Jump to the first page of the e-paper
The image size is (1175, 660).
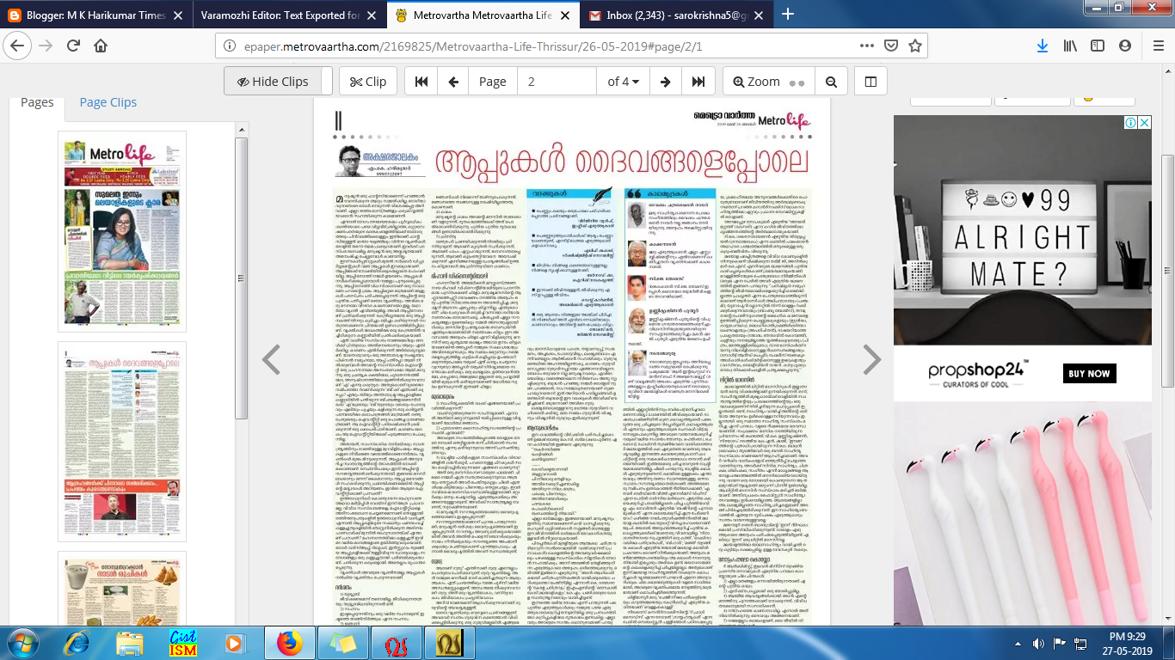pyautogui.click(x=421, y=82)
